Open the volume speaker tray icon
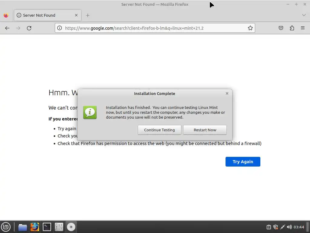The width and height of the screenshot is (310, 233). click(289, 227)
